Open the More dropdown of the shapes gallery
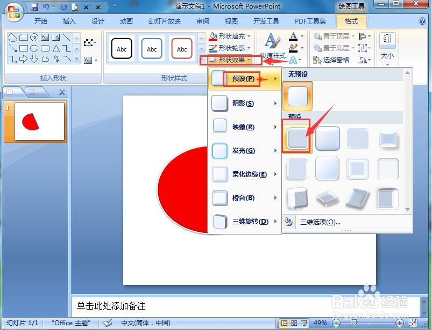 (76, 58)
